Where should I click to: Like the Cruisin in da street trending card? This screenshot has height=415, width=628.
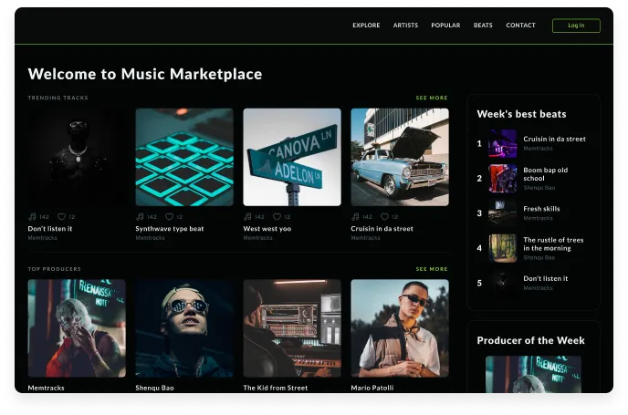coord(384,216)
